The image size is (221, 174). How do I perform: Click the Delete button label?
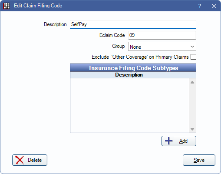click(x=35, y=160)
